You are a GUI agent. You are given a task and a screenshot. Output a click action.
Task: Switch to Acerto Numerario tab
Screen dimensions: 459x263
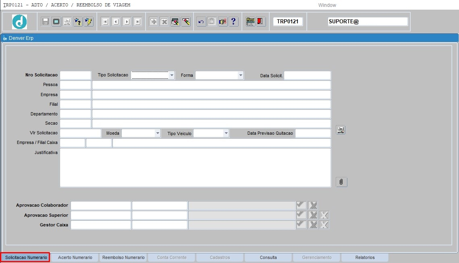[x=75, y=257]
